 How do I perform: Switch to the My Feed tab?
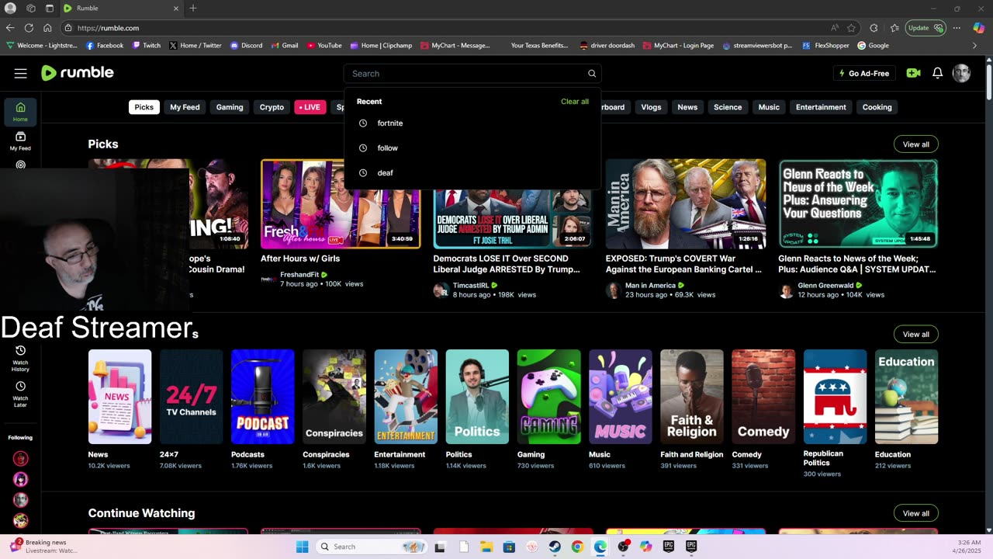(185, 107)
